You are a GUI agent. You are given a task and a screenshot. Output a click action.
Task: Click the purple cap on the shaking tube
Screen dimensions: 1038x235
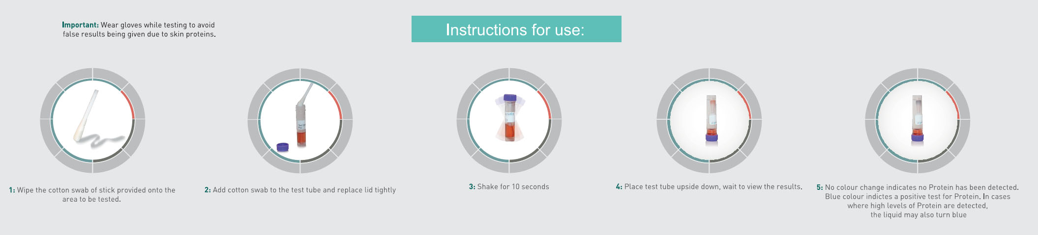[x=510, y=98]
